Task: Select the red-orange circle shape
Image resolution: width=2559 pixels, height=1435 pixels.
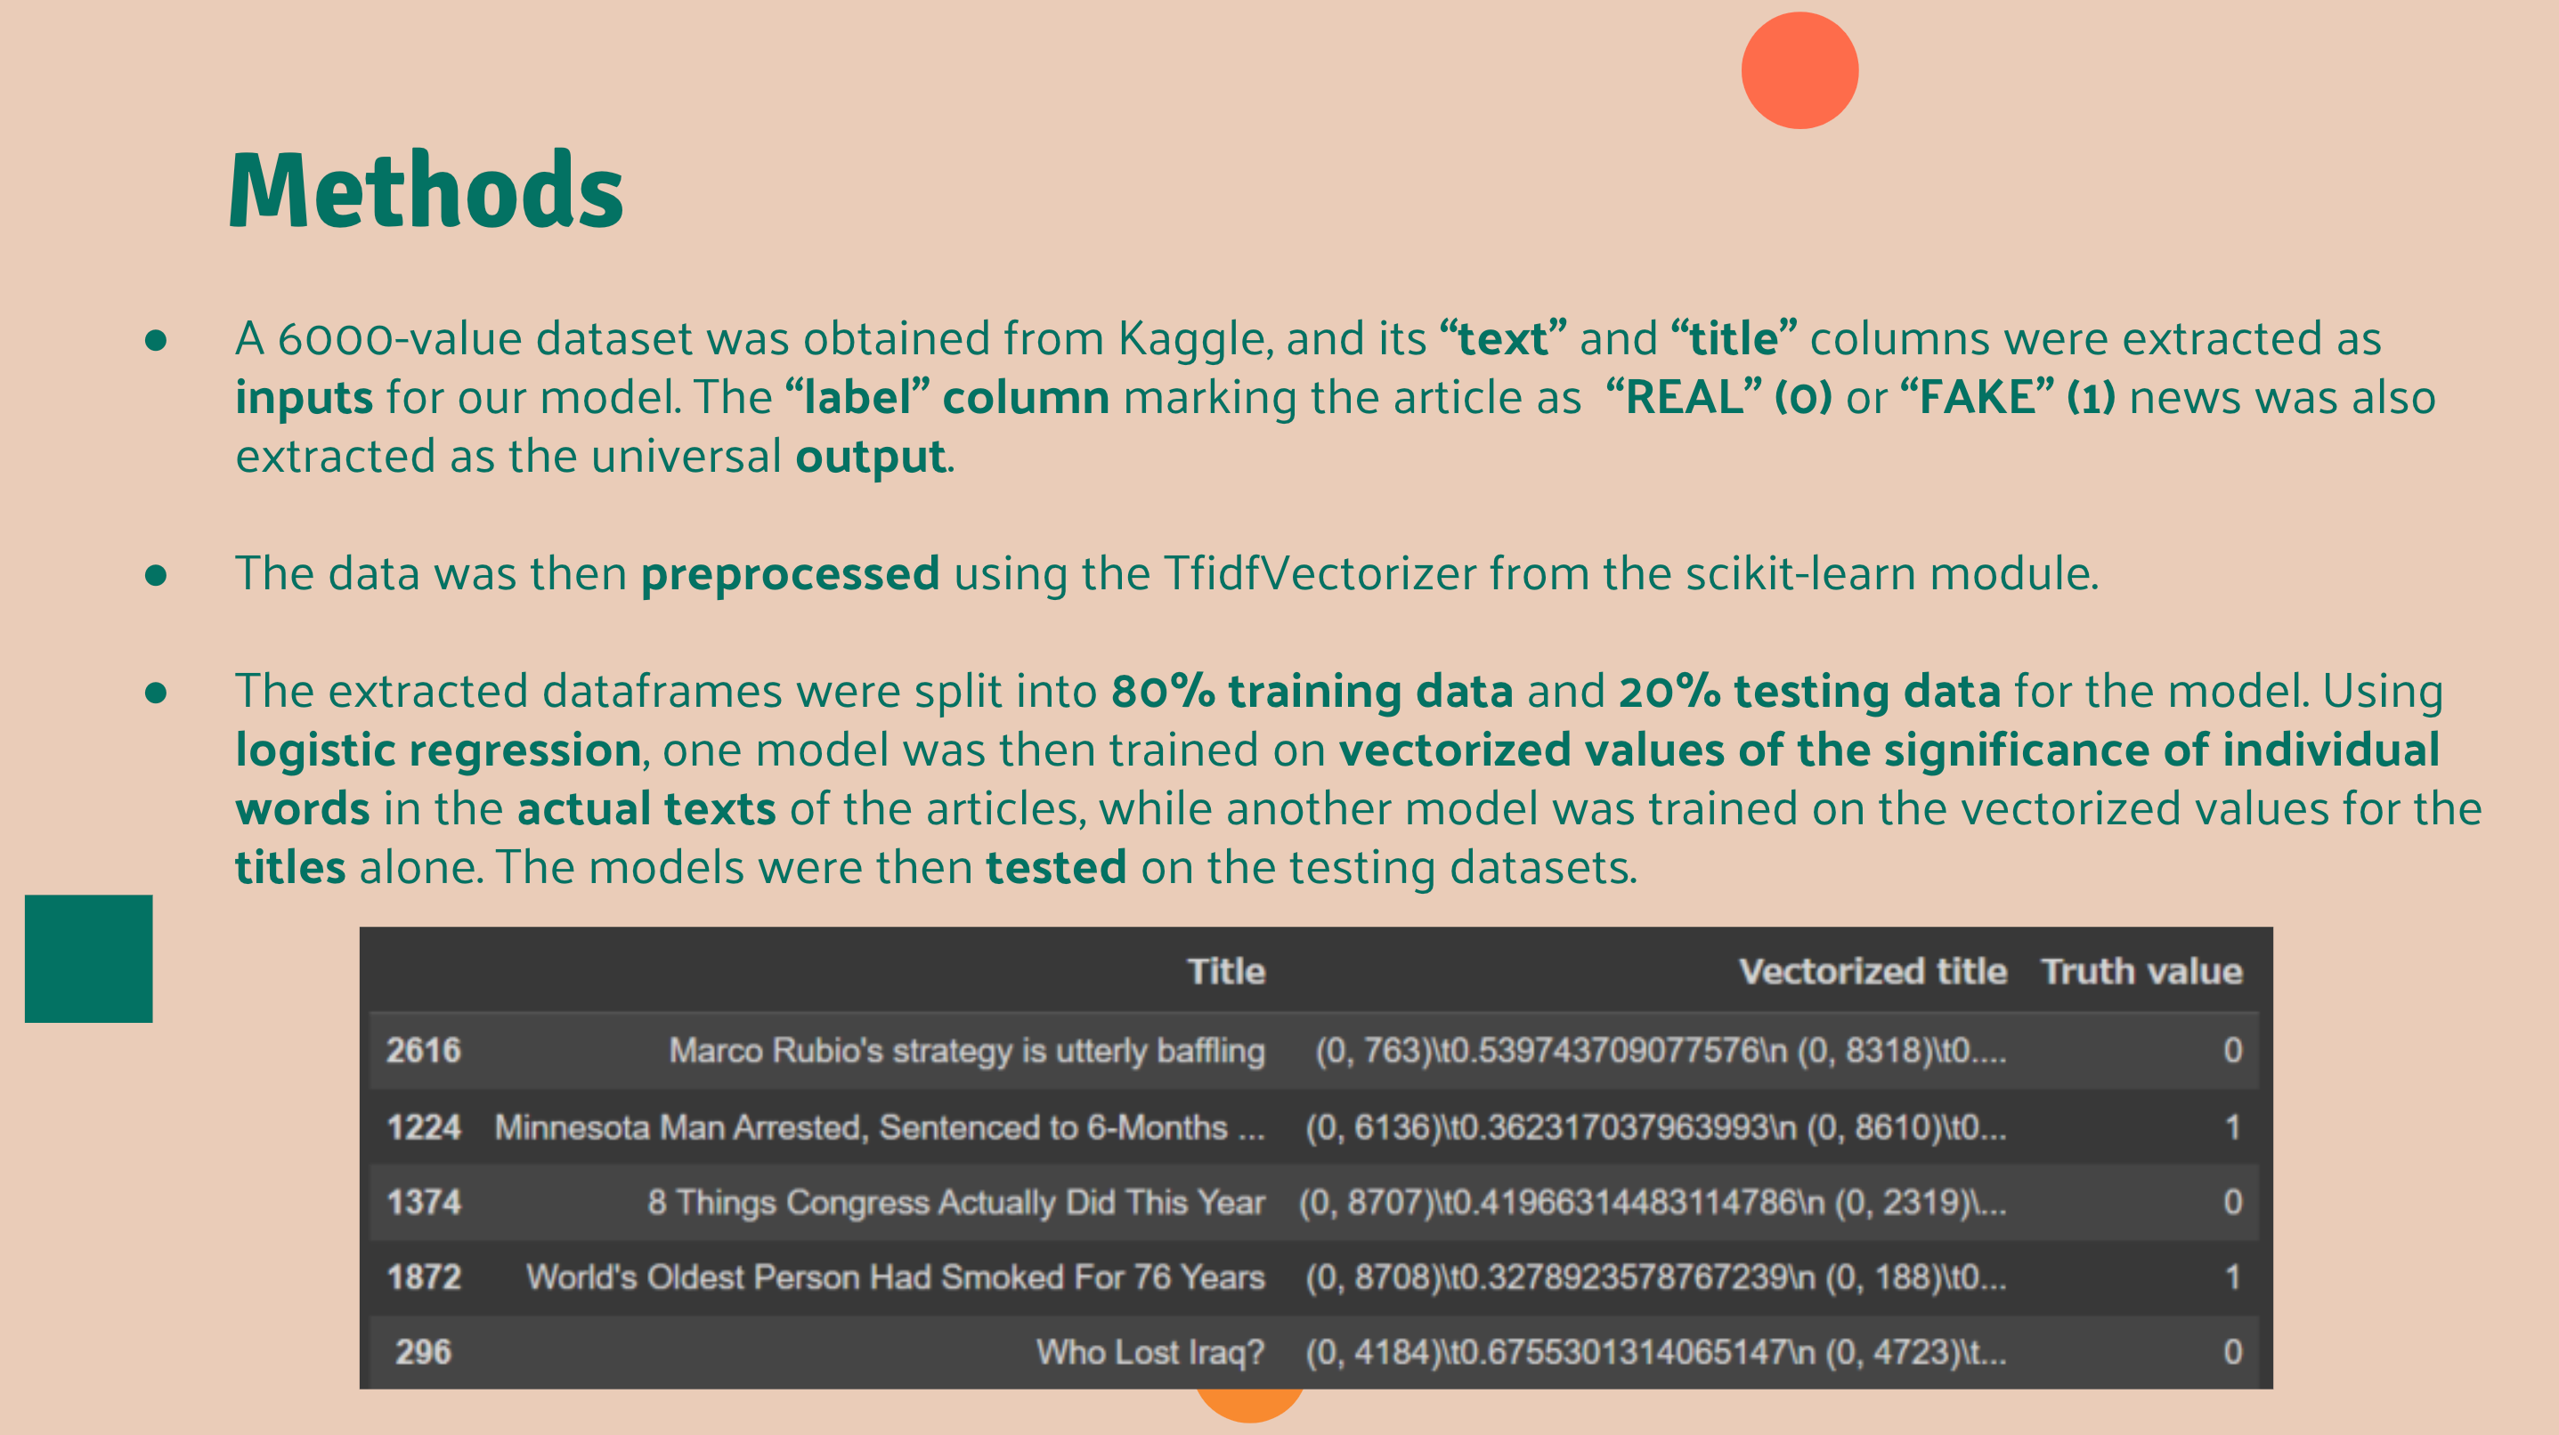Action: (1799, 69)
